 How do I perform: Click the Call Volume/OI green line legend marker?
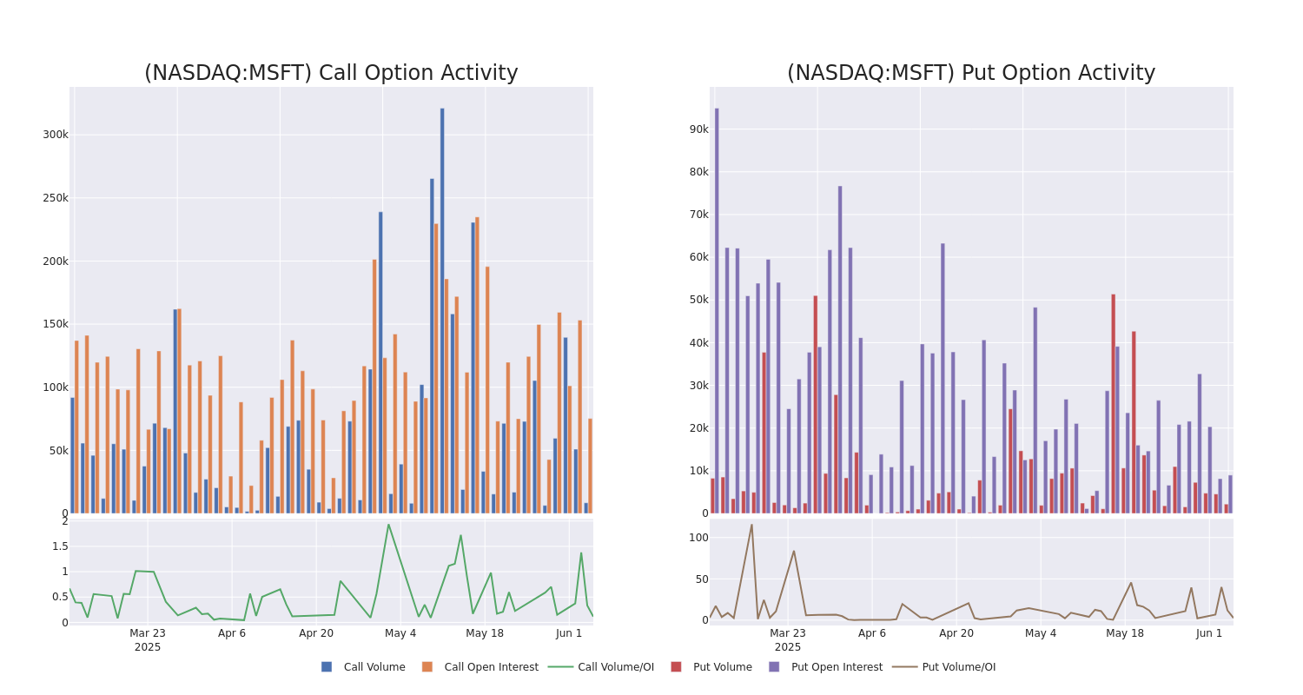560,667
